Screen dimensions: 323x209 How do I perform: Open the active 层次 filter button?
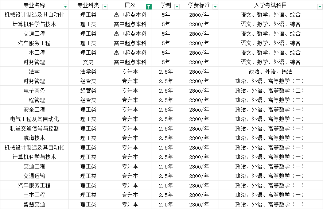point(149,7)
